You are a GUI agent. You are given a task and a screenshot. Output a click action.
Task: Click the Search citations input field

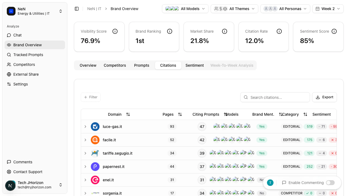point(275,97)
